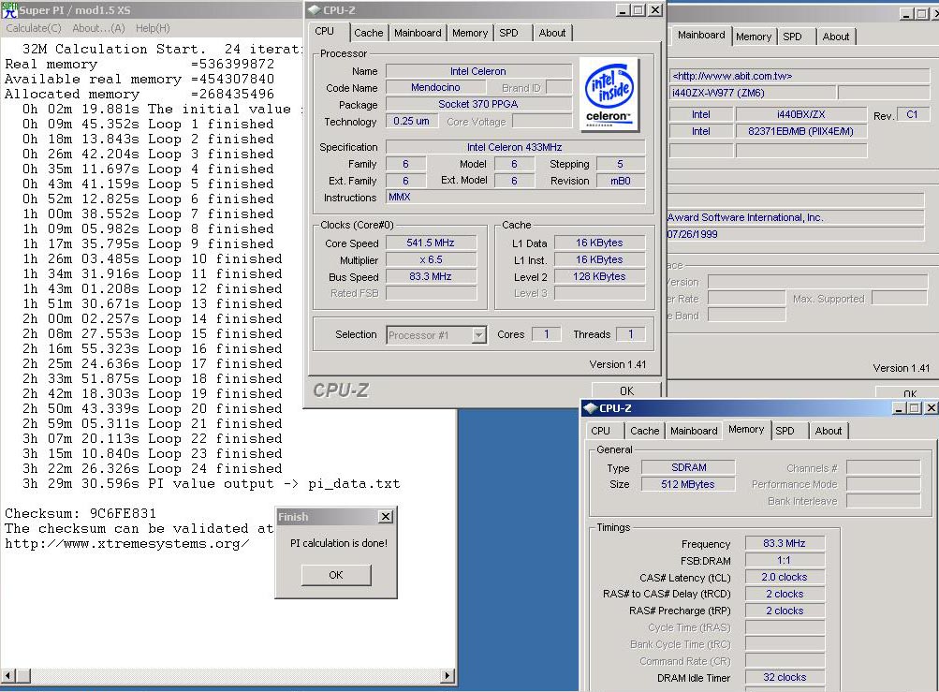Image resolution: width=939 pixels, height=692 pixels.
Task: Click the Core Speed 541.5 MHz value
Action: pos(431,243)
